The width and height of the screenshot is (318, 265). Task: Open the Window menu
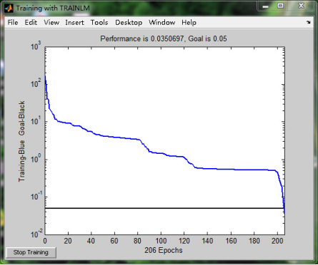click(x=162, y=23)
